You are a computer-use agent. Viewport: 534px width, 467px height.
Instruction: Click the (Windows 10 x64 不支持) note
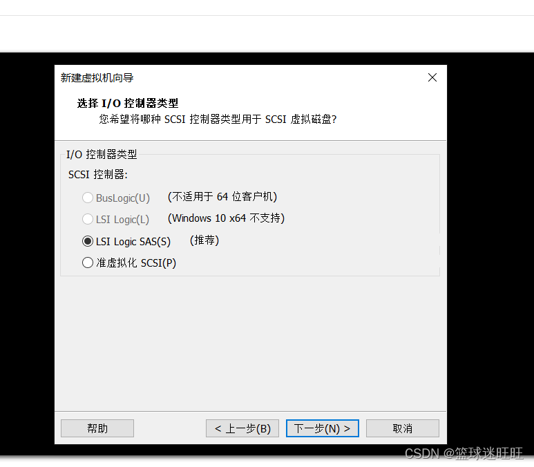[226, 218]
